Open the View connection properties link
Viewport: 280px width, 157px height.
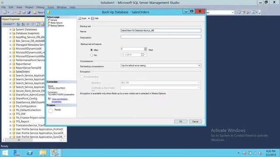coord(59,100)
